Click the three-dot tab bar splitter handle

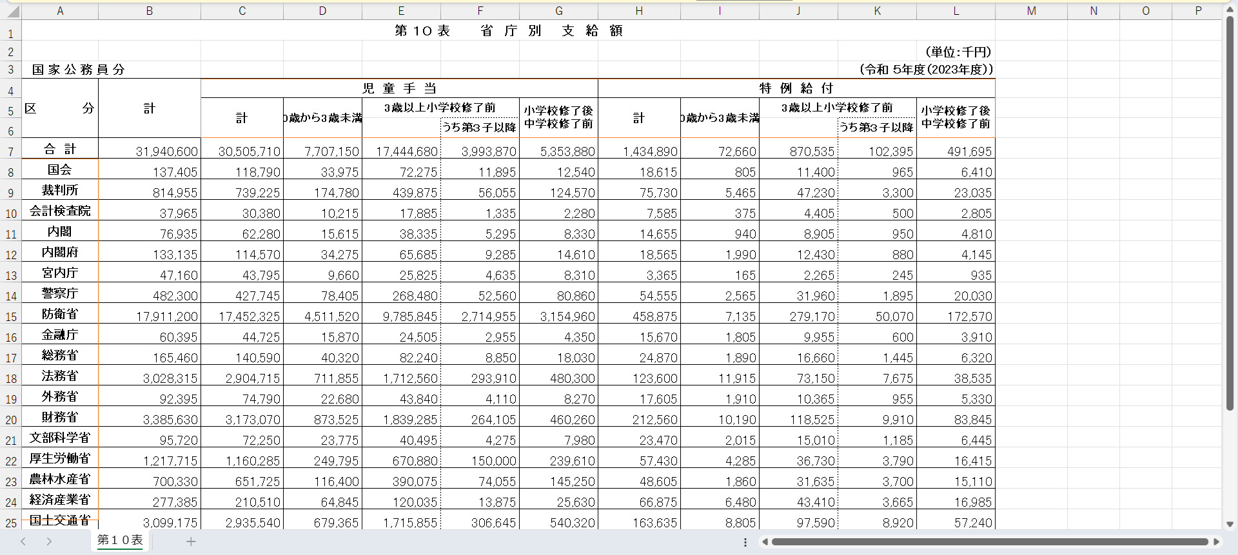coord(745,542)
